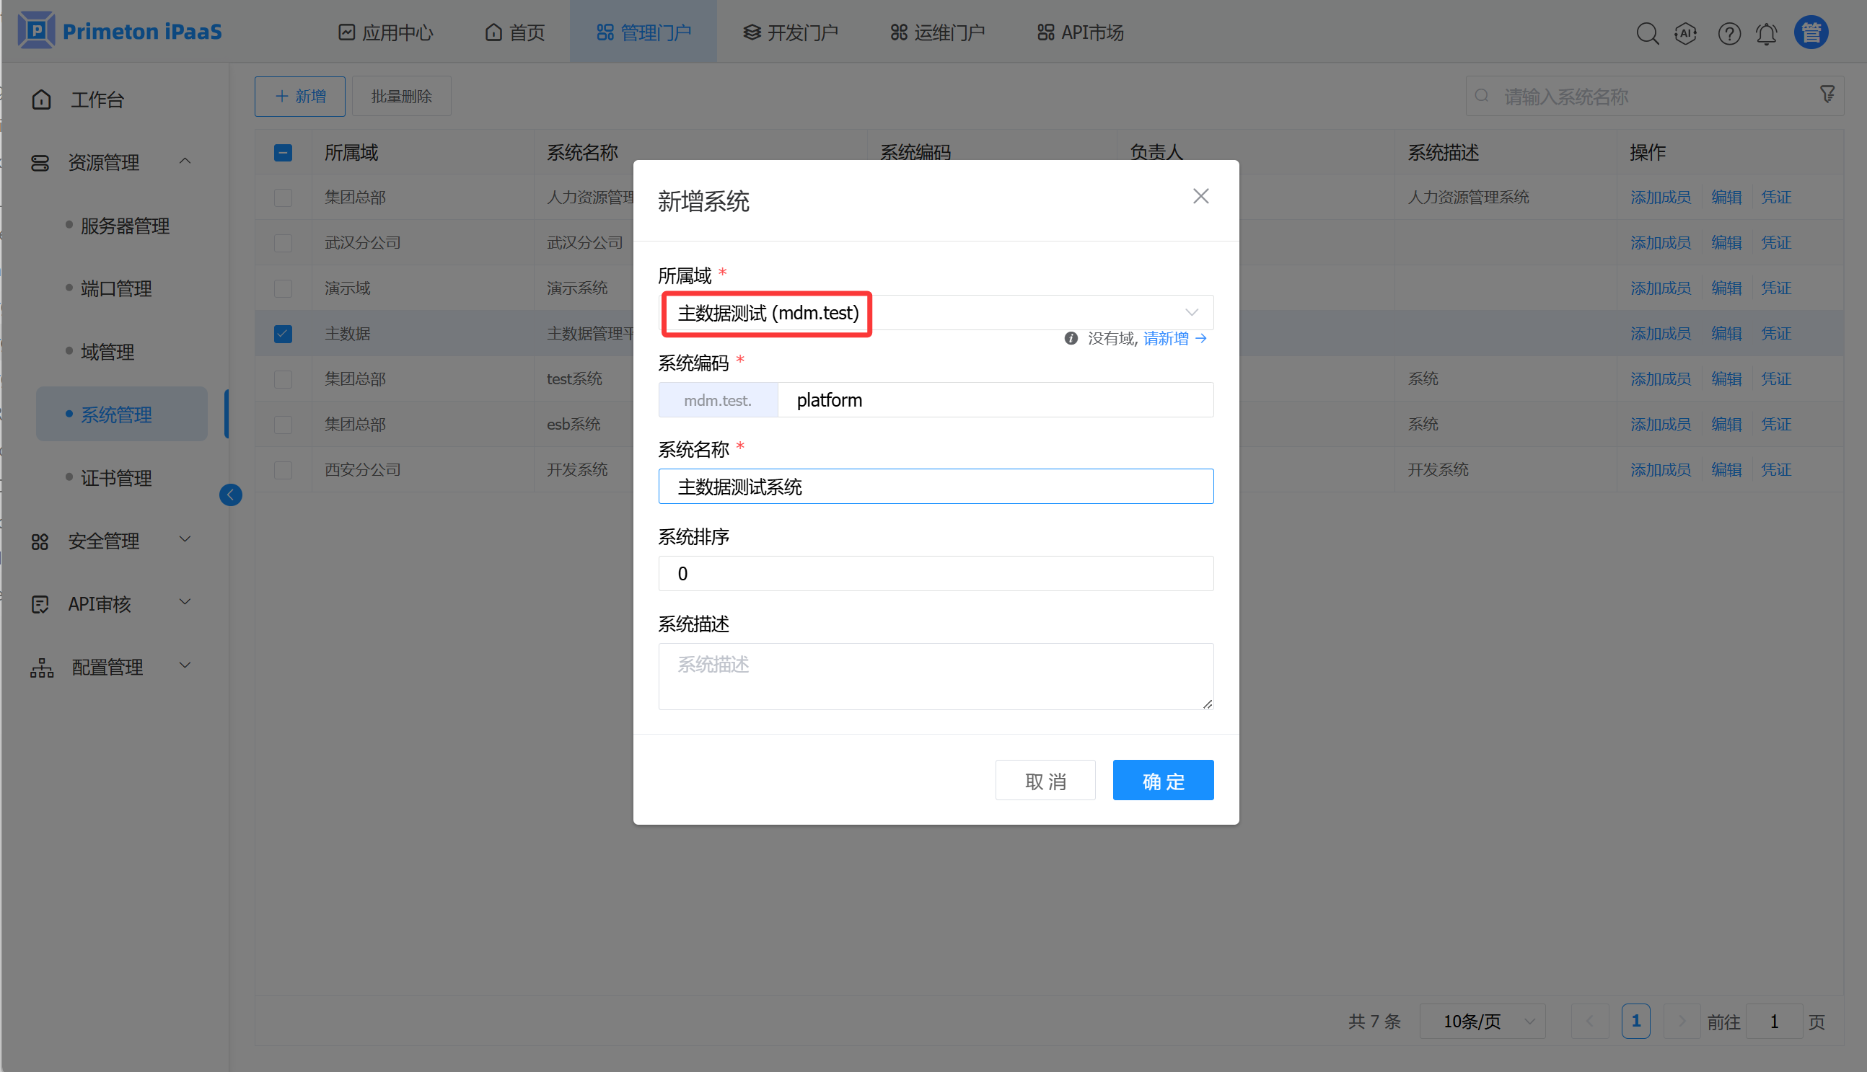Viewport: 1867px width, 1072px height.
Task: Click the Primeton iPaaS logo
Action: pyautogui.click(x=119, y=31)
